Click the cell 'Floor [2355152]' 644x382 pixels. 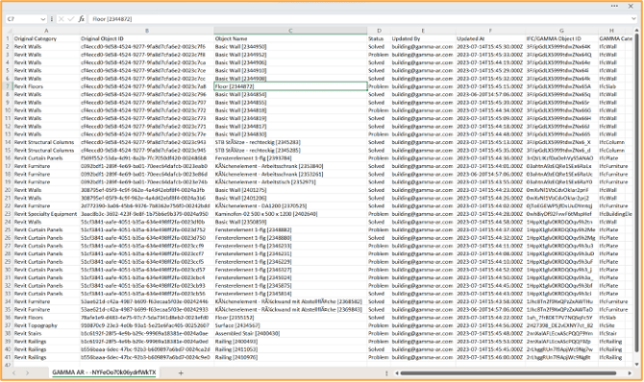(290, 318)
